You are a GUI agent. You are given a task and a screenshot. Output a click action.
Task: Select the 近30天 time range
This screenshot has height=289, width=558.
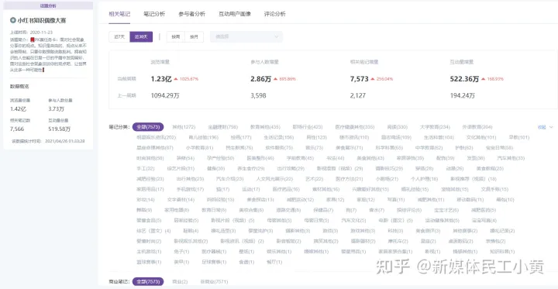141,37
